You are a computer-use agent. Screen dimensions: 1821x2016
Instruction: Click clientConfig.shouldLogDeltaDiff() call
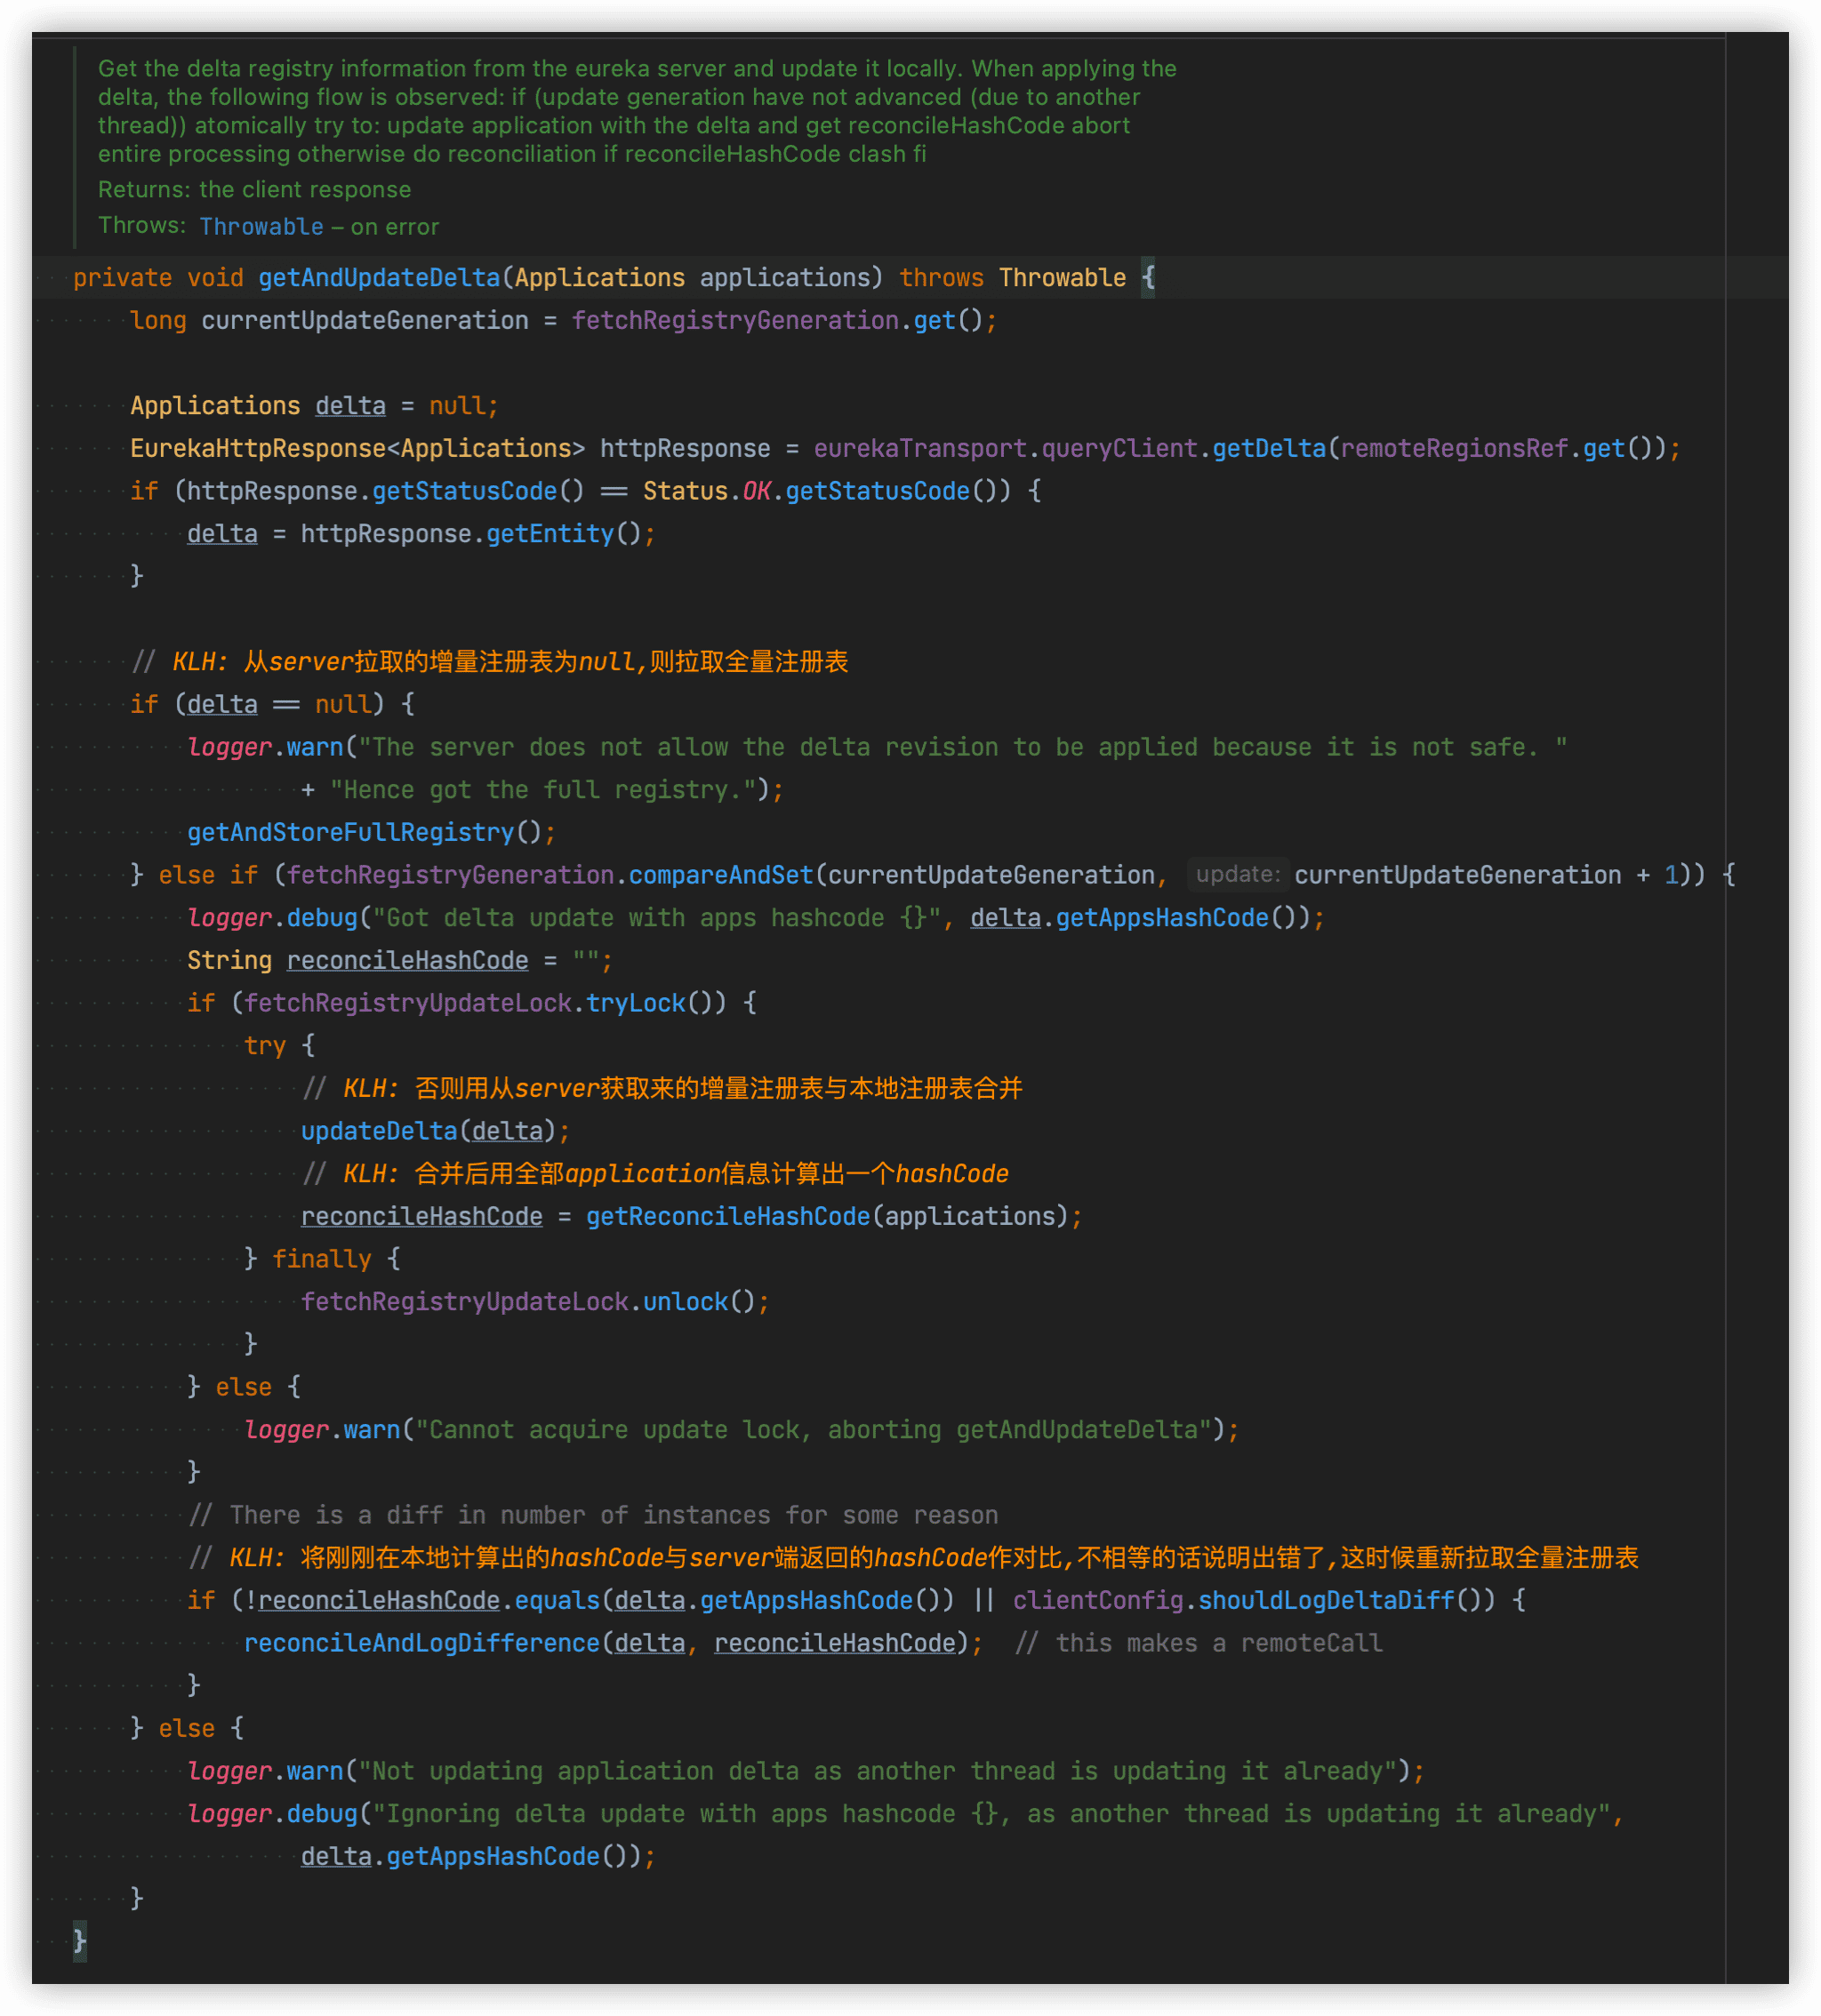[1255, 1600]
